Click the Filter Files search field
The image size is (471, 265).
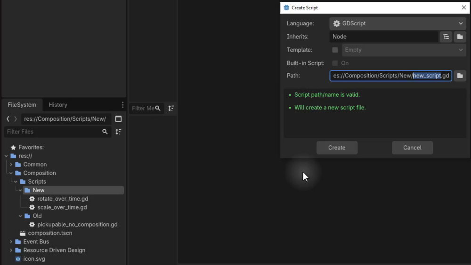57,132
